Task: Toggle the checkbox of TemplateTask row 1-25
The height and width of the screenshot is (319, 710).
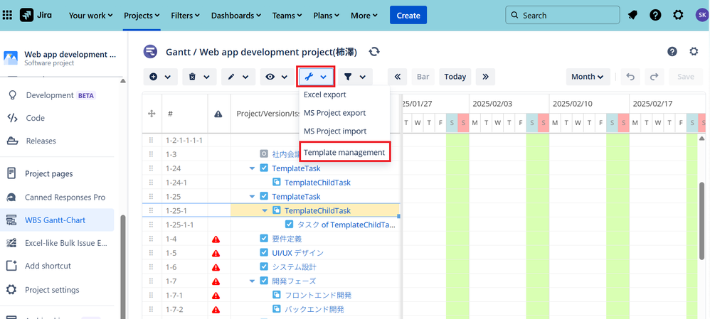Action: coord(264,196)
